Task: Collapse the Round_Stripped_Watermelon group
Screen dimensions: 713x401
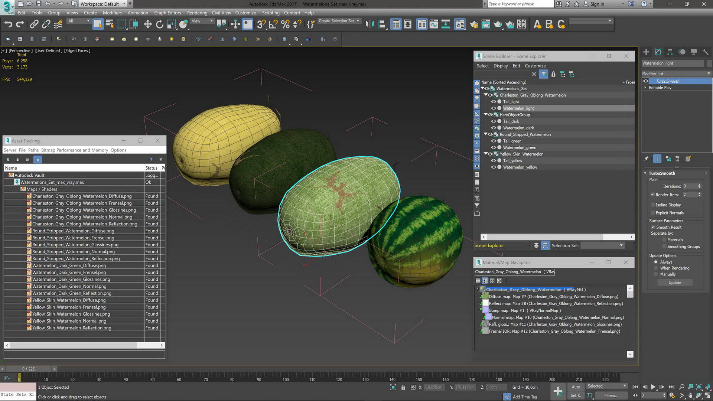Action: click(485, 134)
